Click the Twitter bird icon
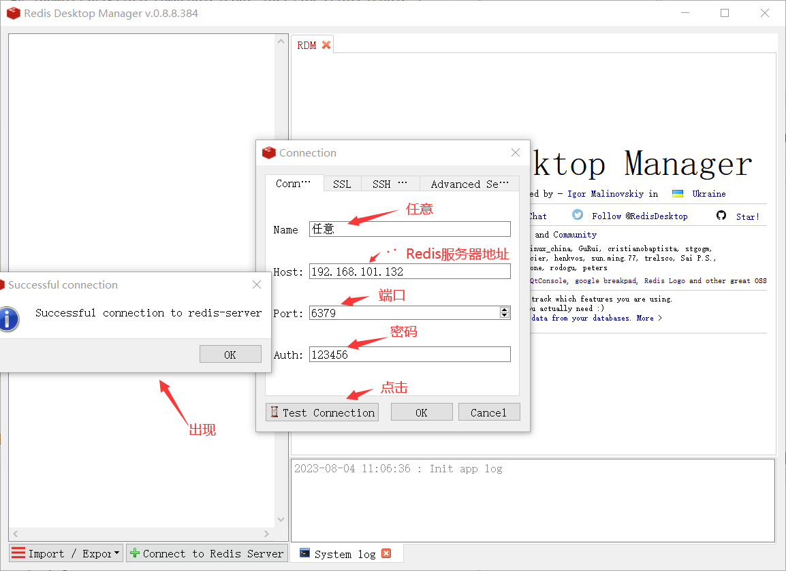 [578, 215]
